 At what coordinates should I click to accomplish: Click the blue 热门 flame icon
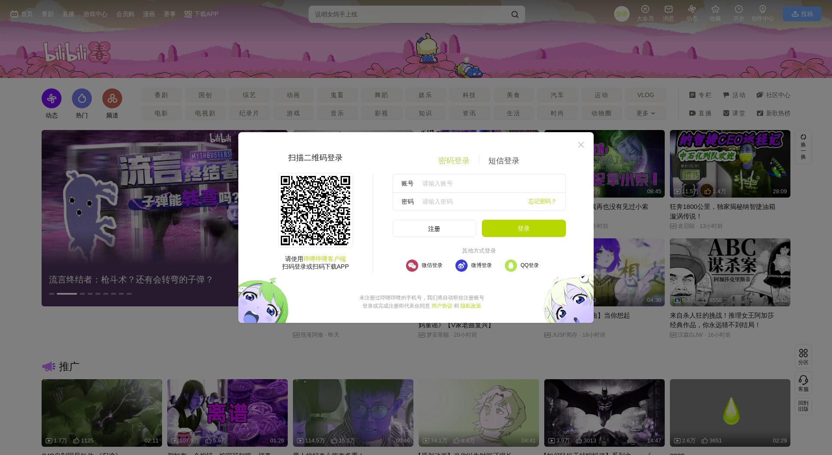pyautogui.click(x=82, y=98)
